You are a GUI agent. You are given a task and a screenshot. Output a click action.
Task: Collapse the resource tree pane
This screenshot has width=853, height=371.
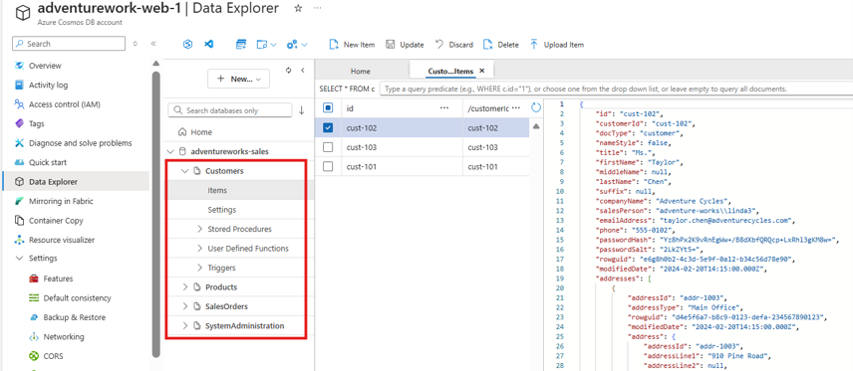[303, 70]
